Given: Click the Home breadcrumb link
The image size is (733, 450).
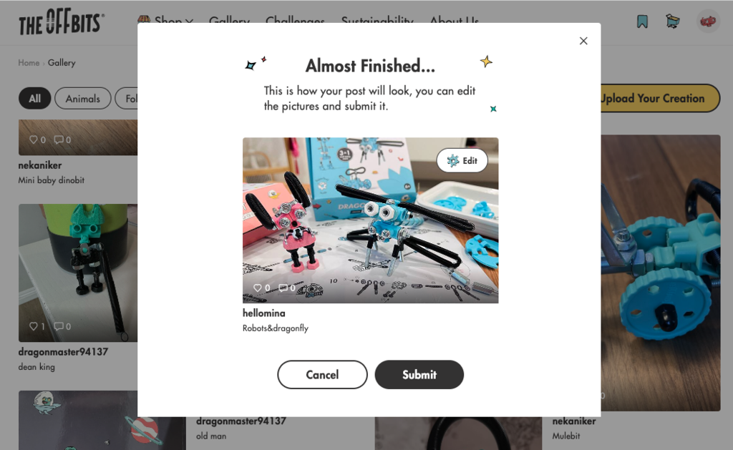Looking at the screenshot, I should (x=29, y=63).
